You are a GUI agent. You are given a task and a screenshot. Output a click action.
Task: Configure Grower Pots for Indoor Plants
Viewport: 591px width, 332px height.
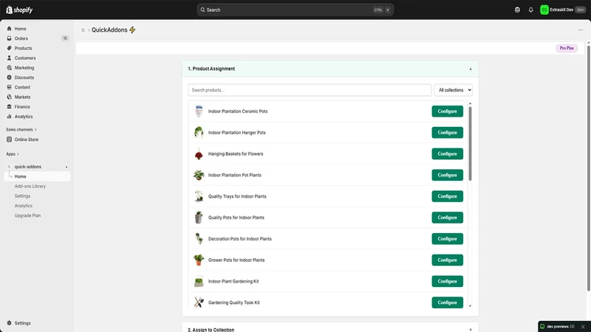click(447, 260)
